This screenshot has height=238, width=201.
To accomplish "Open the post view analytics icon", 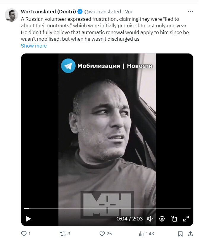I will pyautogui.click(x=141, y=234).
